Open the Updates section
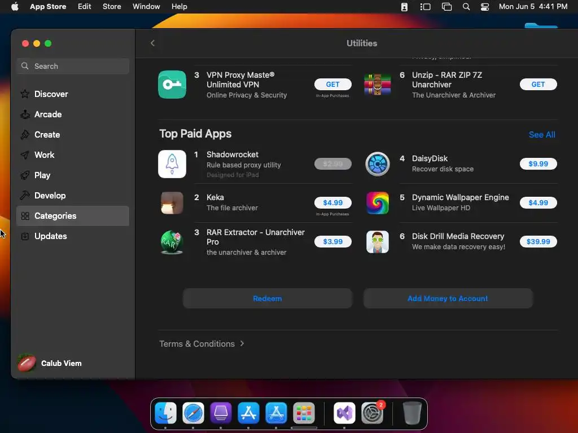578x433 pixels. (73, 236)
